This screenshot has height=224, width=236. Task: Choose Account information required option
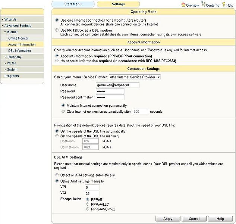pyautogui.click(x=57, y=56)
